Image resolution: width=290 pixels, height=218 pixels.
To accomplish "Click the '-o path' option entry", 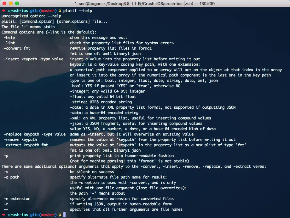I will pyautogui.click(x=12, y=177).
